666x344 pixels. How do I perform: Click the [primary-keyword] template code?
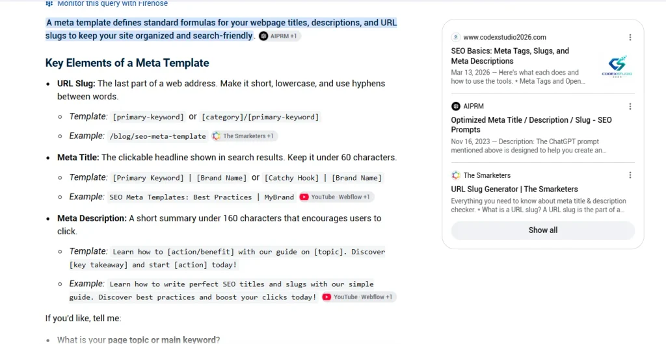pyautogui.click(x=148, y=117)
